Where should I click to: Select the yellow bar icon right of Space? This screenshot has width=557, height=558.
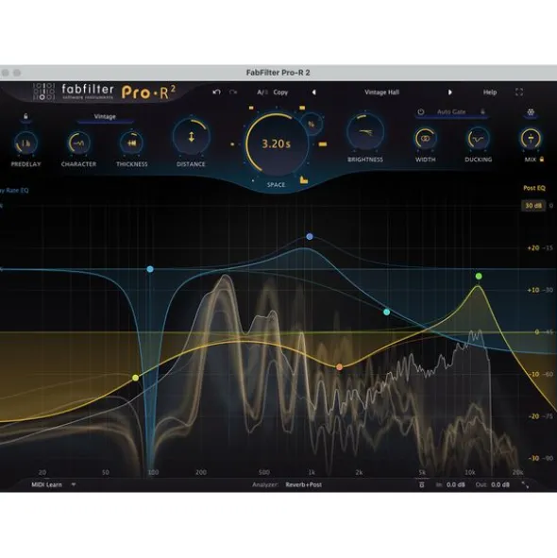coord(323,144)
